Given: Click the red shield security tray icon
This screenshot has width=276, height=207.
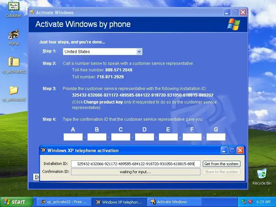Looking at the screenshot, I should [250, 202].
